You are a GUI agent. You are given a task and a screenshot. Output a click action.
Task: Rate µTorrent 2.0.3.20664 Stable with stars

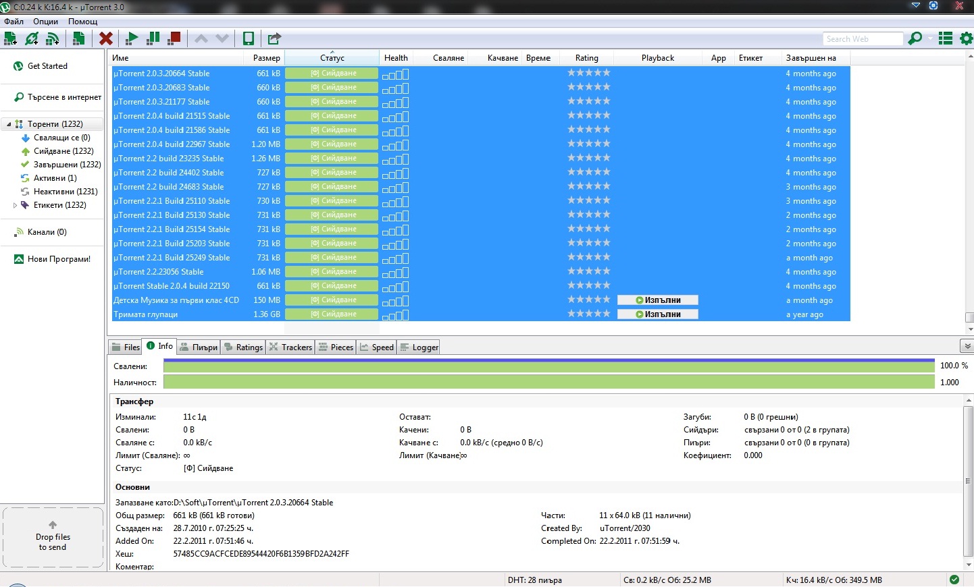(588, 73)
